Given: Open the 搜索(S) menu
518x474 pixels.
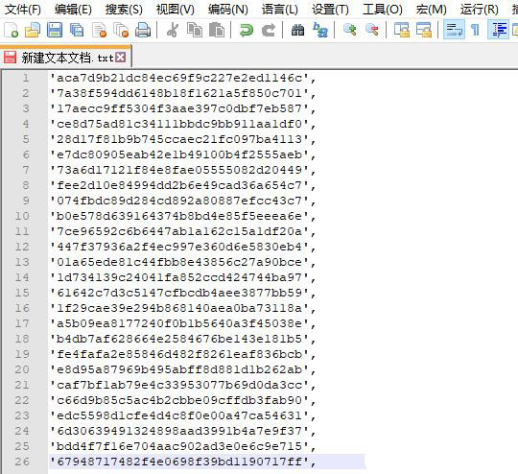Looking at the screenshot, I should coord(124,9).
